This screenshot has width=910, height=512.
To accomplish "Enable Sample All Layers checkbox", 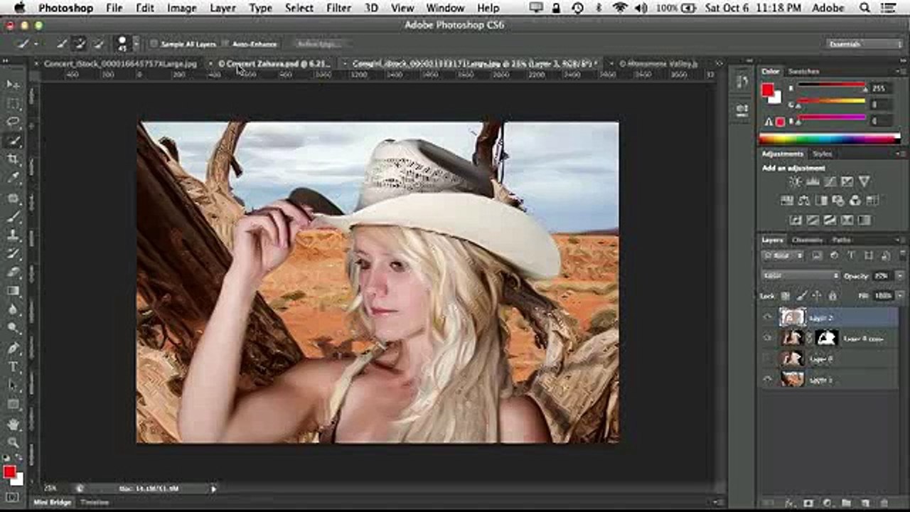I will pyautogui.click(x=154, y=44).
